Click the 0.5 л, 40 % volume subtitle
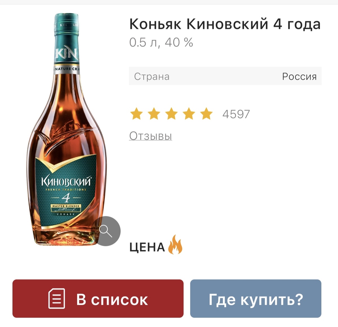Viewport: 338px width, 327px height. click(x=161, y=43)
